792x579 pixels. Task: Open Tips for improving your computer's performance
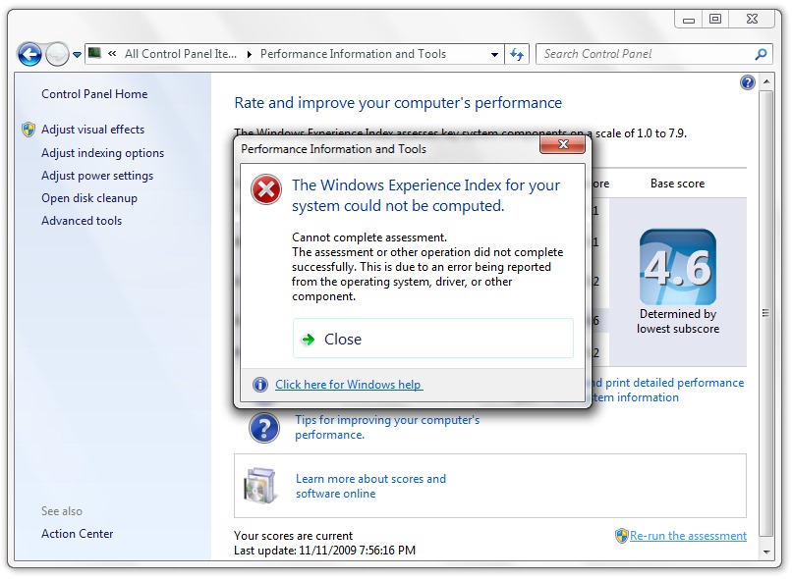(x=387, y=427)
